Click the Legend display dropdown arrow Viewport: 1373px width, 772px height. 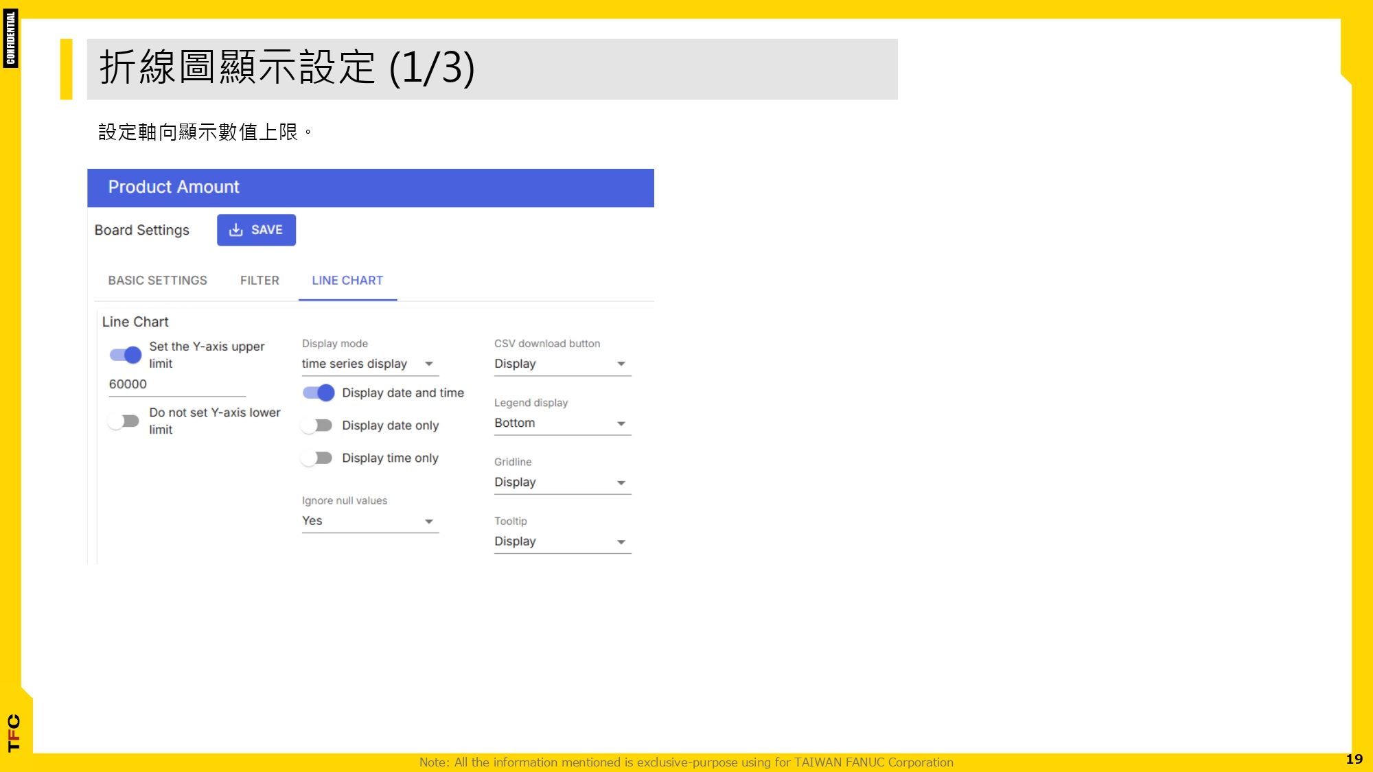point(621,423)
